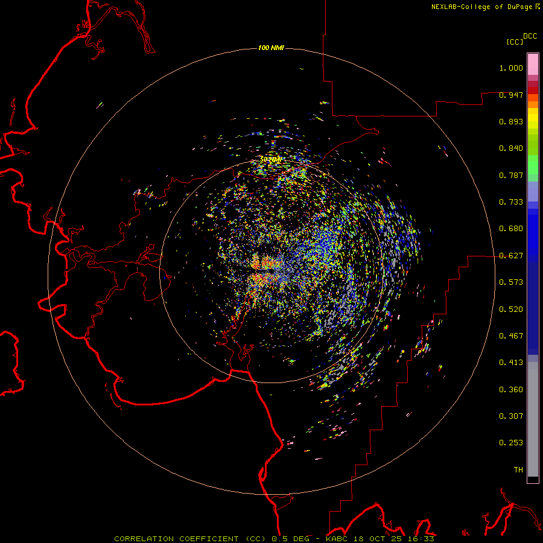Image resolution: width=543 pixels, height=543 pixels.
Task: Click the 100 NMI range ring label
Action: click(x=271, y=48)
